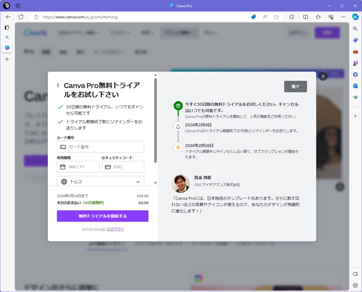Viewport: 362px width, 292px height.
Task: Start Read aloud from the address bar
Action: [x=265, y=17]
